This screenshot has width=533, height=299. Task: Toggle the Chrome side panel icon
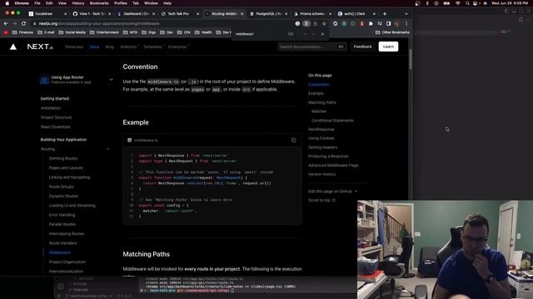pyautogui.click(x=388, y=24)
